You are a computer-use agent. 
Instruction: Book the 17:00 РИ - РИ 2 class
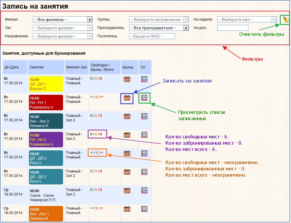click(127, 135)
